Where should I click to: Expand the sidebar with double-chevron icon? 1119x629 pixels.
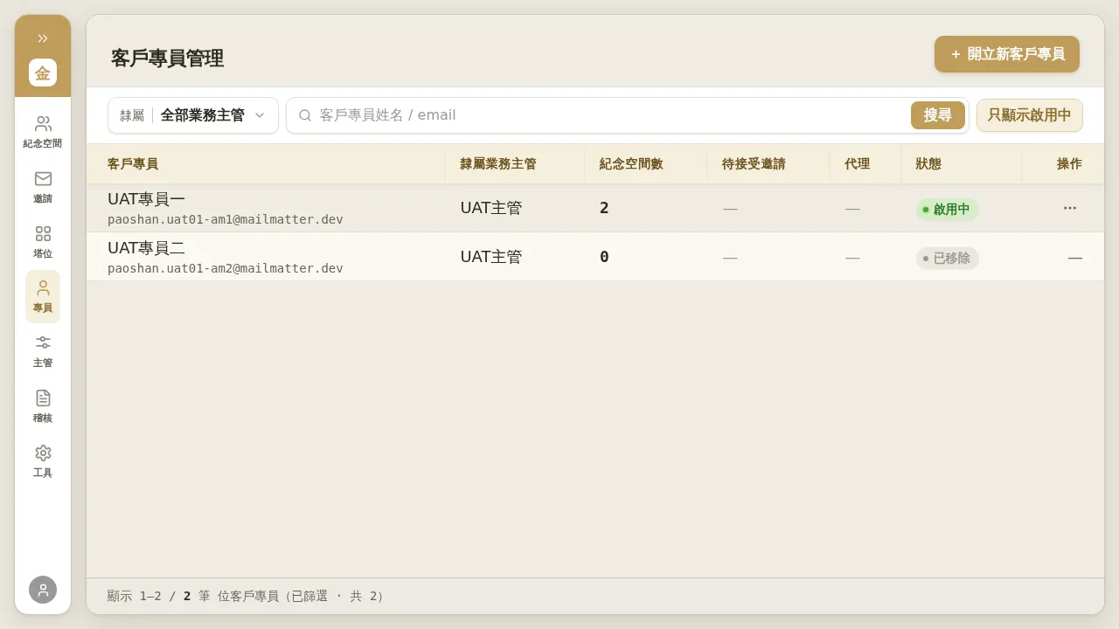(43, 38)
